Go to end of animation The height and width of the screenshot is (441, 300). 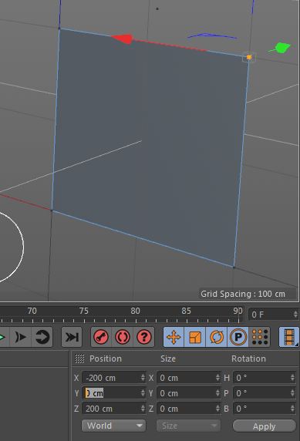72,337
